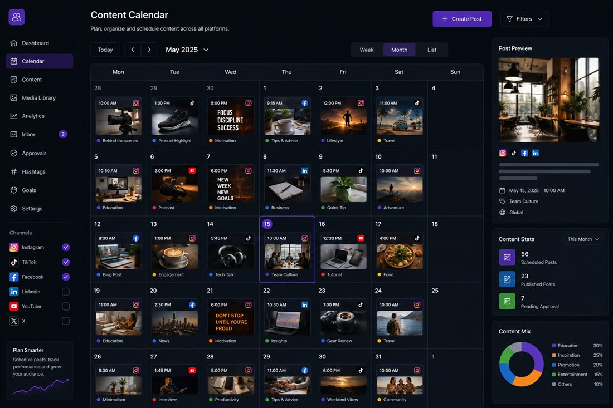Go to previous month arrow

pyautogui.click(x=133, y=50)
